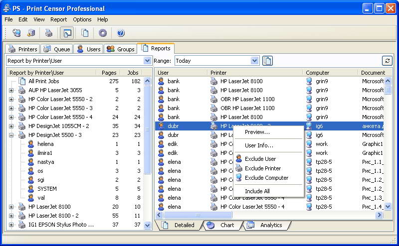This screenshot has height=246, width=399.
Task: Toggle the window layout toolbar button
Action: [66, 33]
